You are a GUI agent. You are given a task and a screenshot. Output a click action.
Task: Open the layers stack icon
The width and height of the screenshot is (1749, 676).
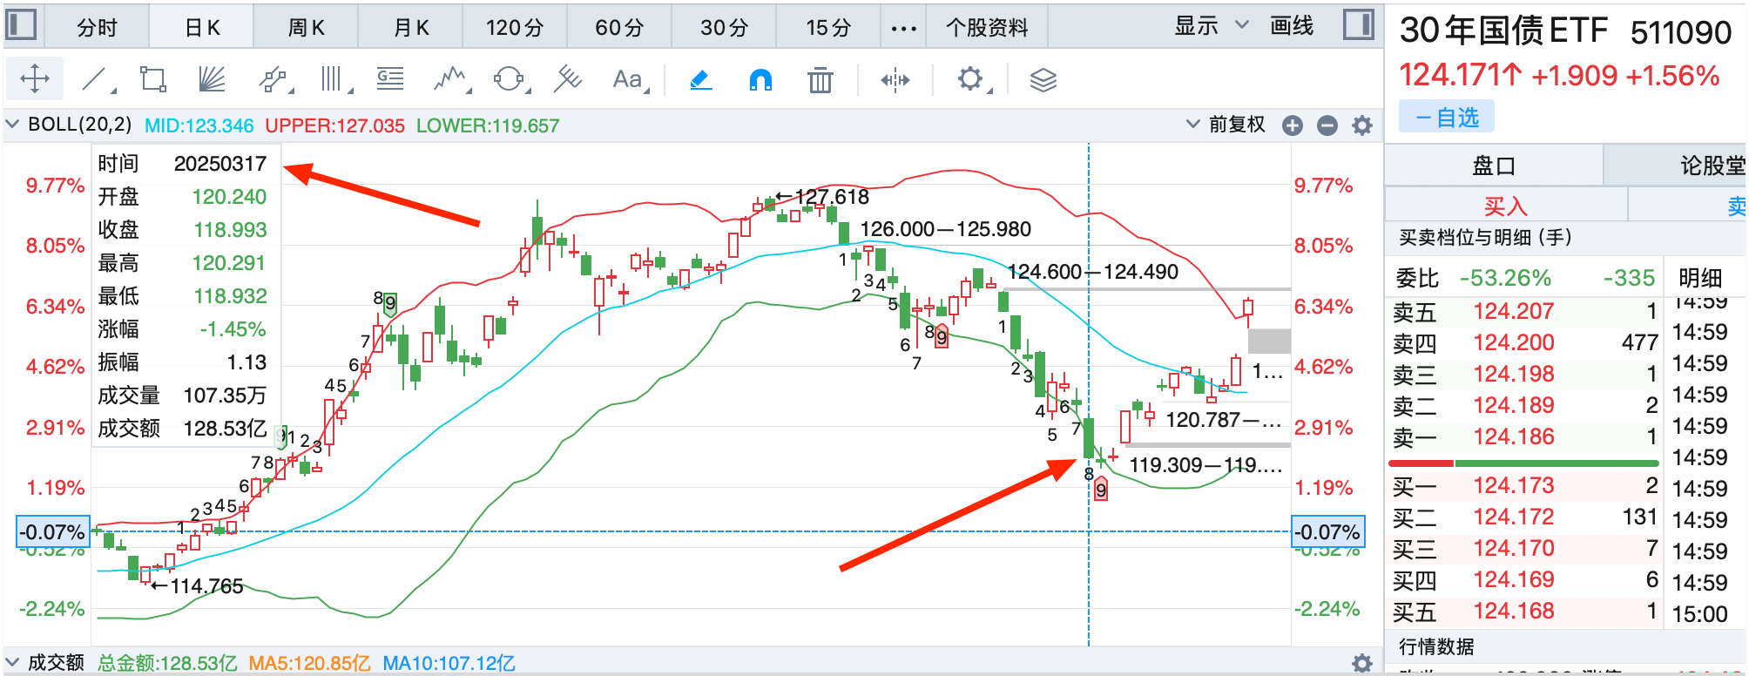(x=1043, y=80)
